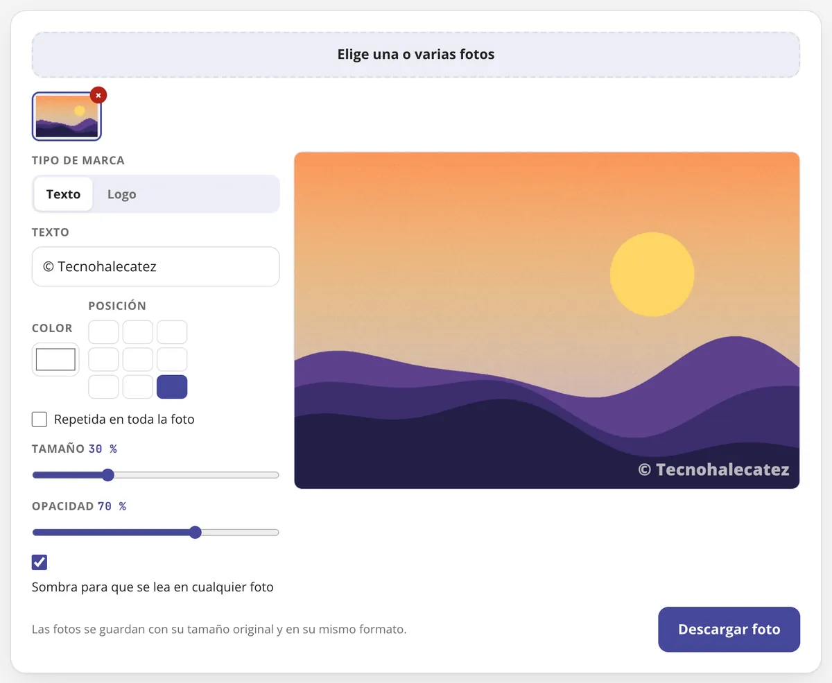Set watermark position to bottom-center
This screenshot has height=683, width=832.
(137, 387)
